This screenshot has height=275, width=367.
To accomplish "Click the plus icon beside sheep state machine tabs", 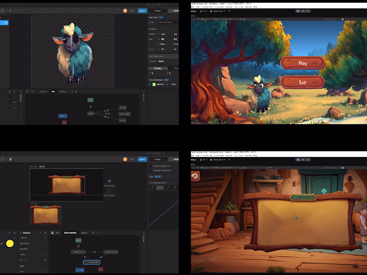I will (x=76, y=91).
